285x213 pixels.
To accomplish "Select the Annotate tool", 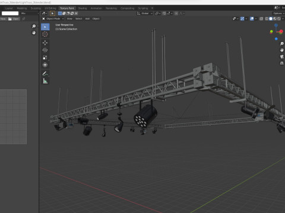I will [x=45, y=73].
